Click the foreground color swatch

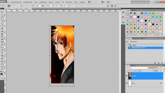point(2,74)
